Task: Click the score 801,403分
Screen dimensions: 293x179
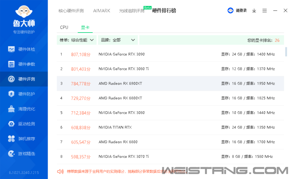Action: click(x=81, y=69)
